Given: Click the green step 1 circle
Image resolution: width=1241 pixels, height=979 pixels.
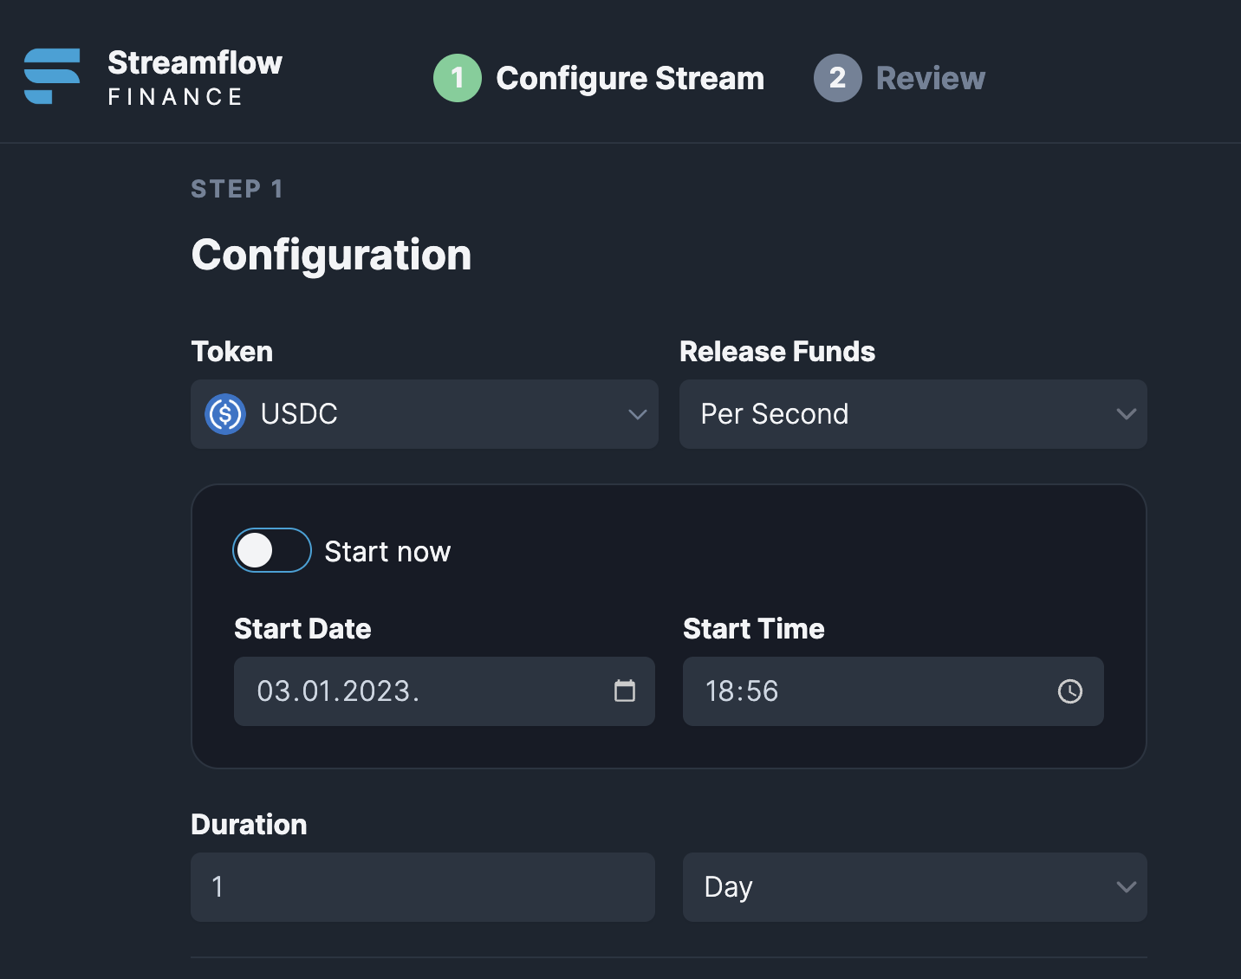Looking at the screenshot, I should click(x=458, y=78).
